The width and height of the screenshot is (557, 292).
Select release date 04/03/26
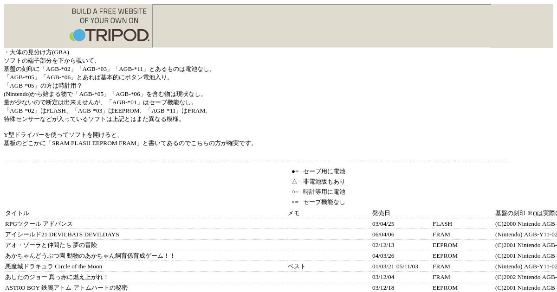[383, 256]
